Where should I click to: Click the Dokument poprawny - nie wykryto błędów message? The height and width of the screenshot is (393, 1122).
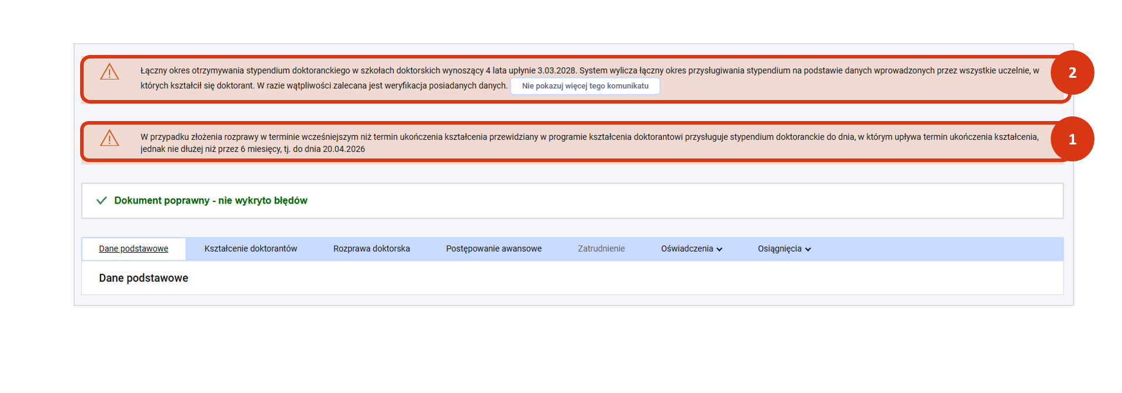210,201
